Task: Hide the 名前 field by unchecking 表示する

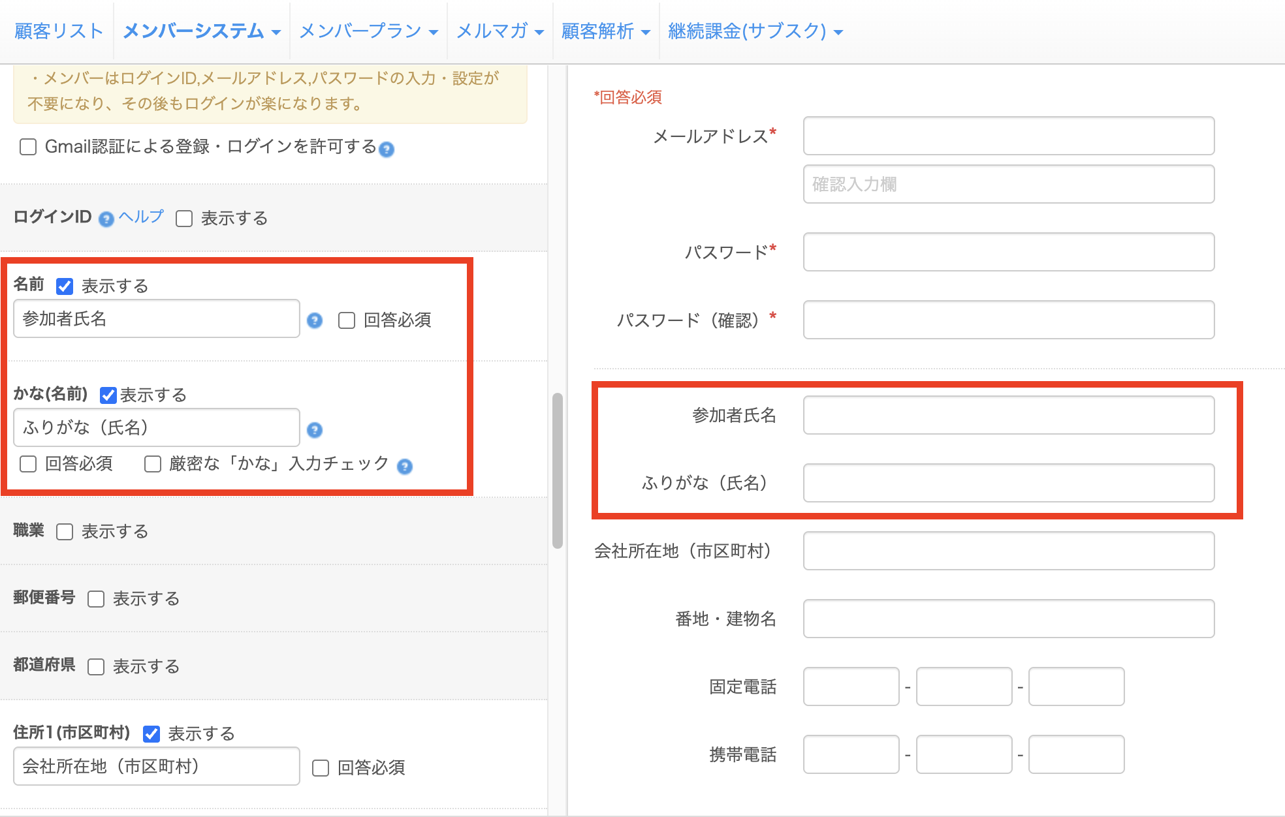Action: pyautogui.click(x=65, y=285)
